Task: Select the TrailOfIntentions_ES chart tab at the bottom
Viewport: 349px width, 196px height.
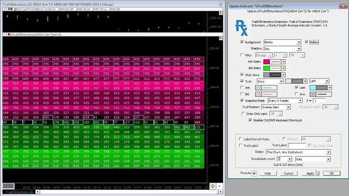Action: (x=19, y=192)
